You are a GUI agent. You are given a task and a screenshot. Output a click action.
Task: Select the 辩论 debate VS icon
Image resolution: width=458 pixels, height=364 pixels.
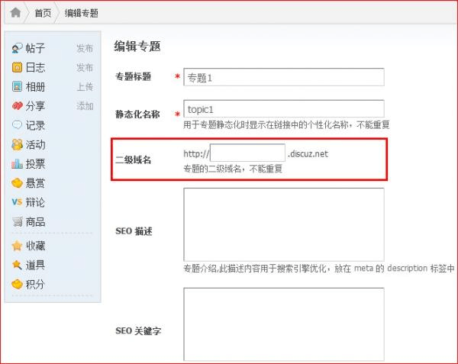(17, 202)
